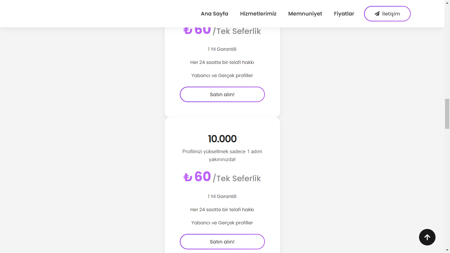Jump to Fiyatlar from the nav bar
Screen dimensions: 450x253
[x=344, y=14]
